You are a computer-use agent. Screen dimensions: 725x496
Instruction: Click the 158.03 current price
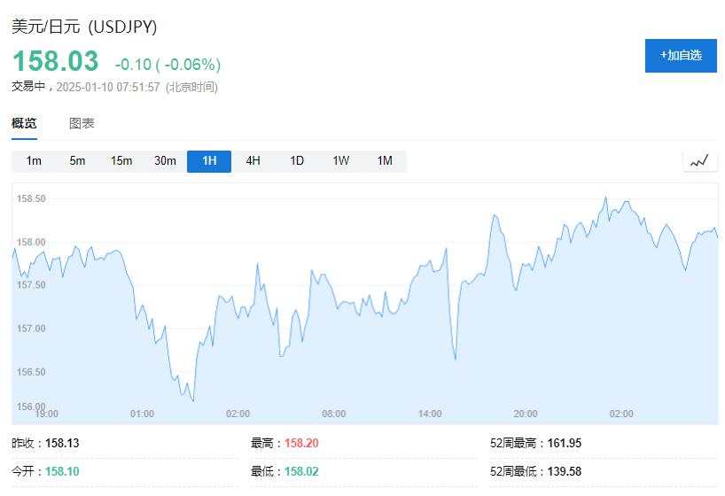(56, 61)
